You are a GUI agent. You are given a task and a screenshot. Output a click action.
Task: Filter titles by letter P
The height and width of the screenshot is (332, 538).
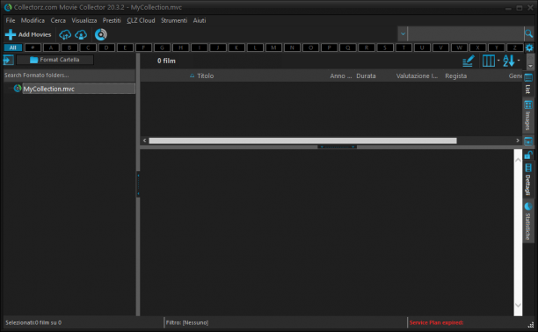click(329, 47)
